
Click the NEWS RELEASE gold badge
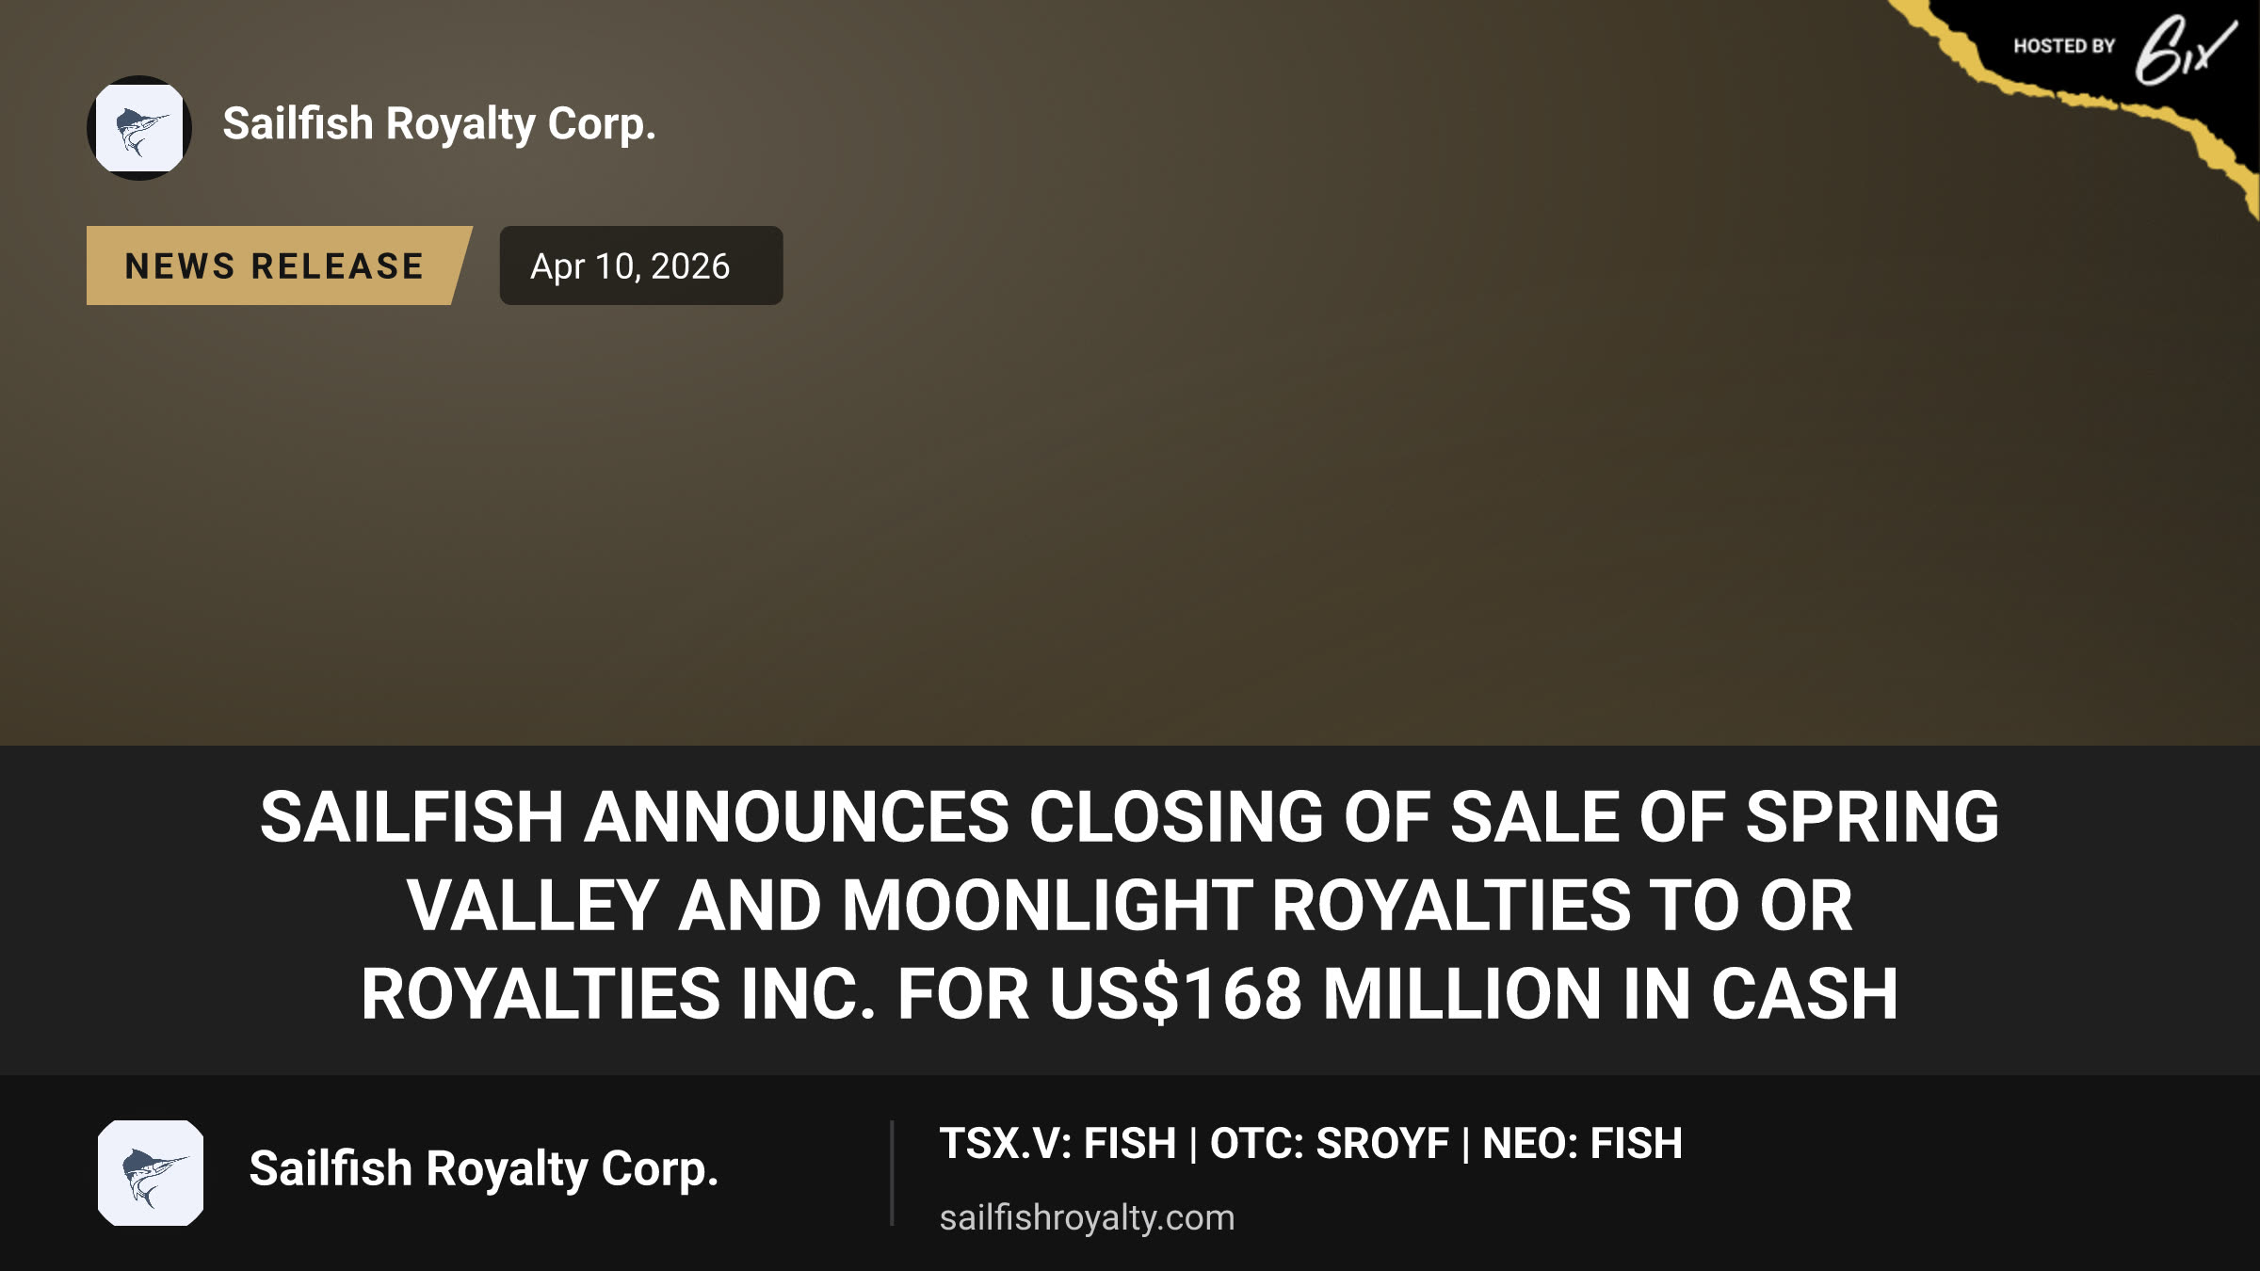(279, 265)
